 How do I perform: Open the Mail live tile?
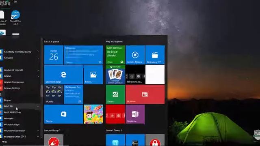point(83,55)
